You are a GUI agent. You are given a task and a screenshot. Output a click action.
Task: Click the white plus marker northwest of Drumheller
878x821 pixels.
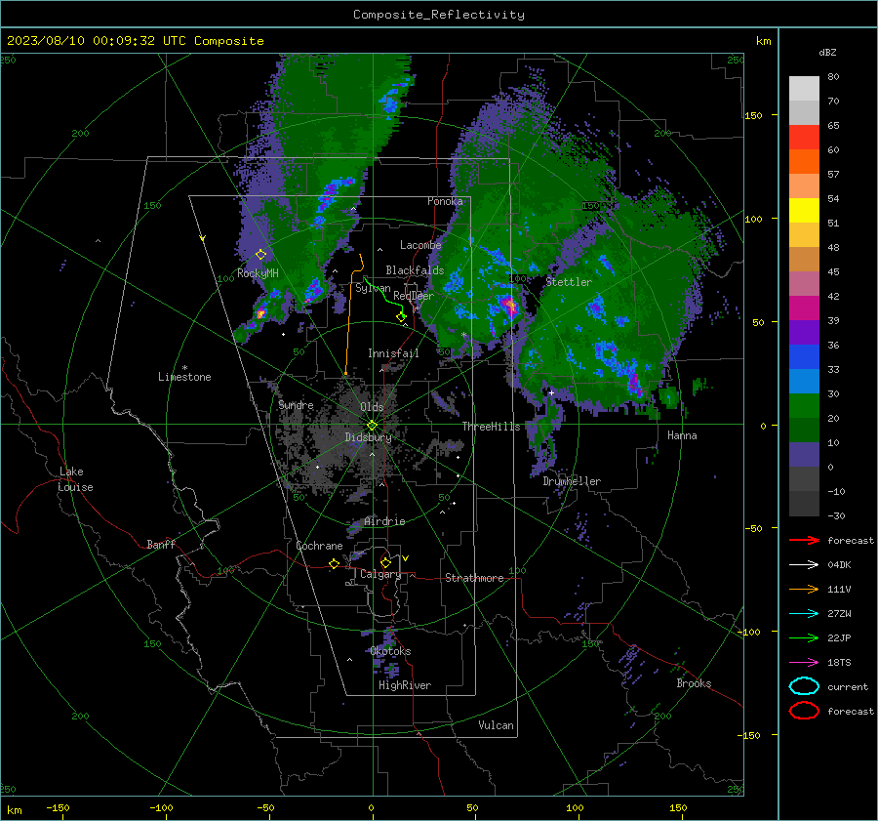coord(551,392)
